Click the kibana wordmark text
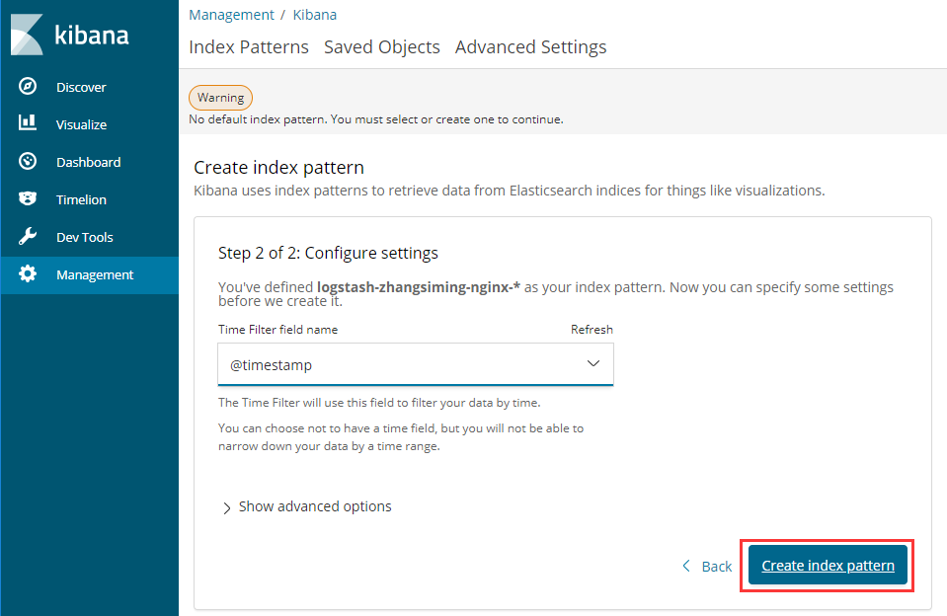 pyautogui.click(x=92, y=35)
